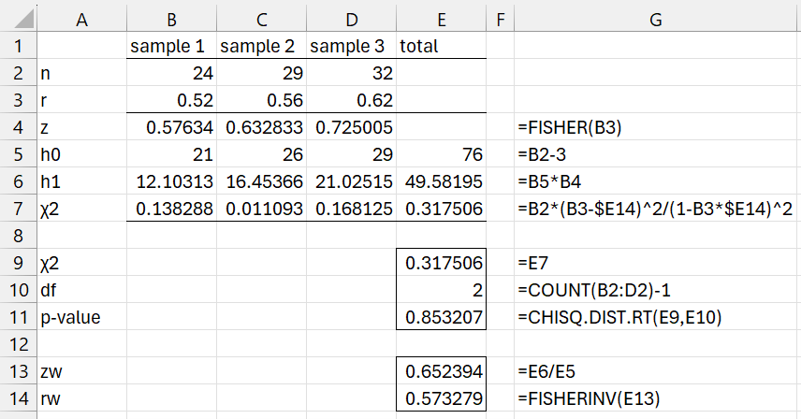Select sample 2 n value 29
801x419 pixels.
point(261,73)
